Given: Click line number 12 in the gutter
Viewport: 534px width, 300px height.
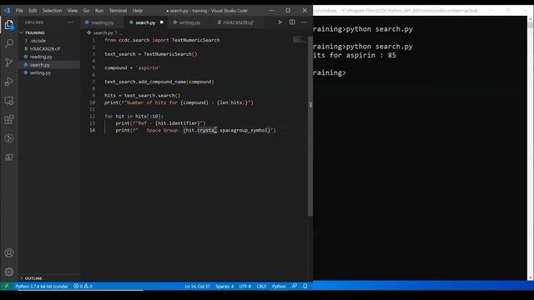Looking at the screenshot, I should [93, 117].
